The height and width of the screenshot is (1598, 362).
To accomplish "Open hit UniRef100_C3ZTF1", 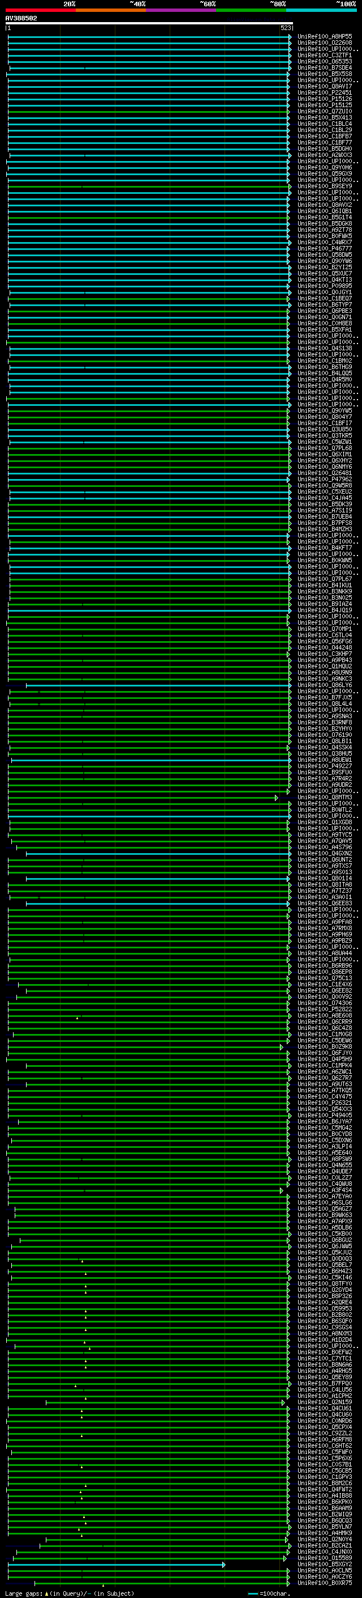I will pyautogui.click(x=325, y=55).
